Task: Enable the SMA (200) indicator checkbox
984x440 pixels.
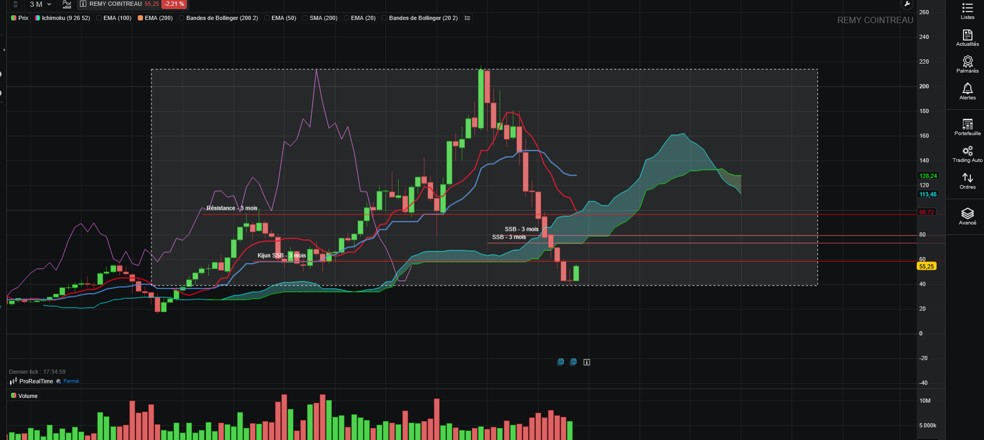Action: pyautogui.click(x=305, y=18)
